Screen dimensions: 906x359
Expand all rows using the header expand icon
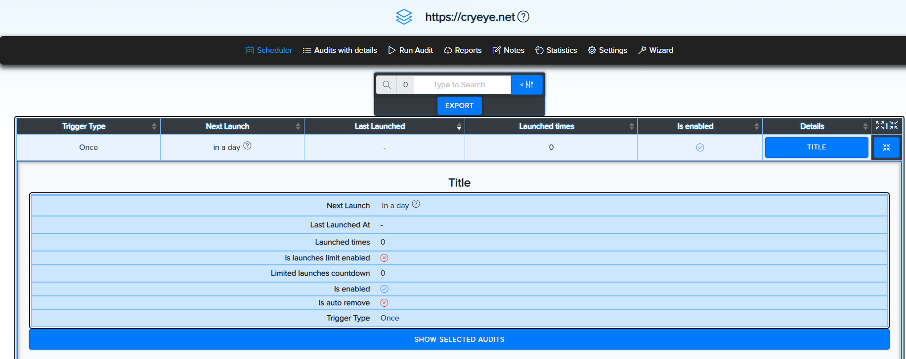880,126
